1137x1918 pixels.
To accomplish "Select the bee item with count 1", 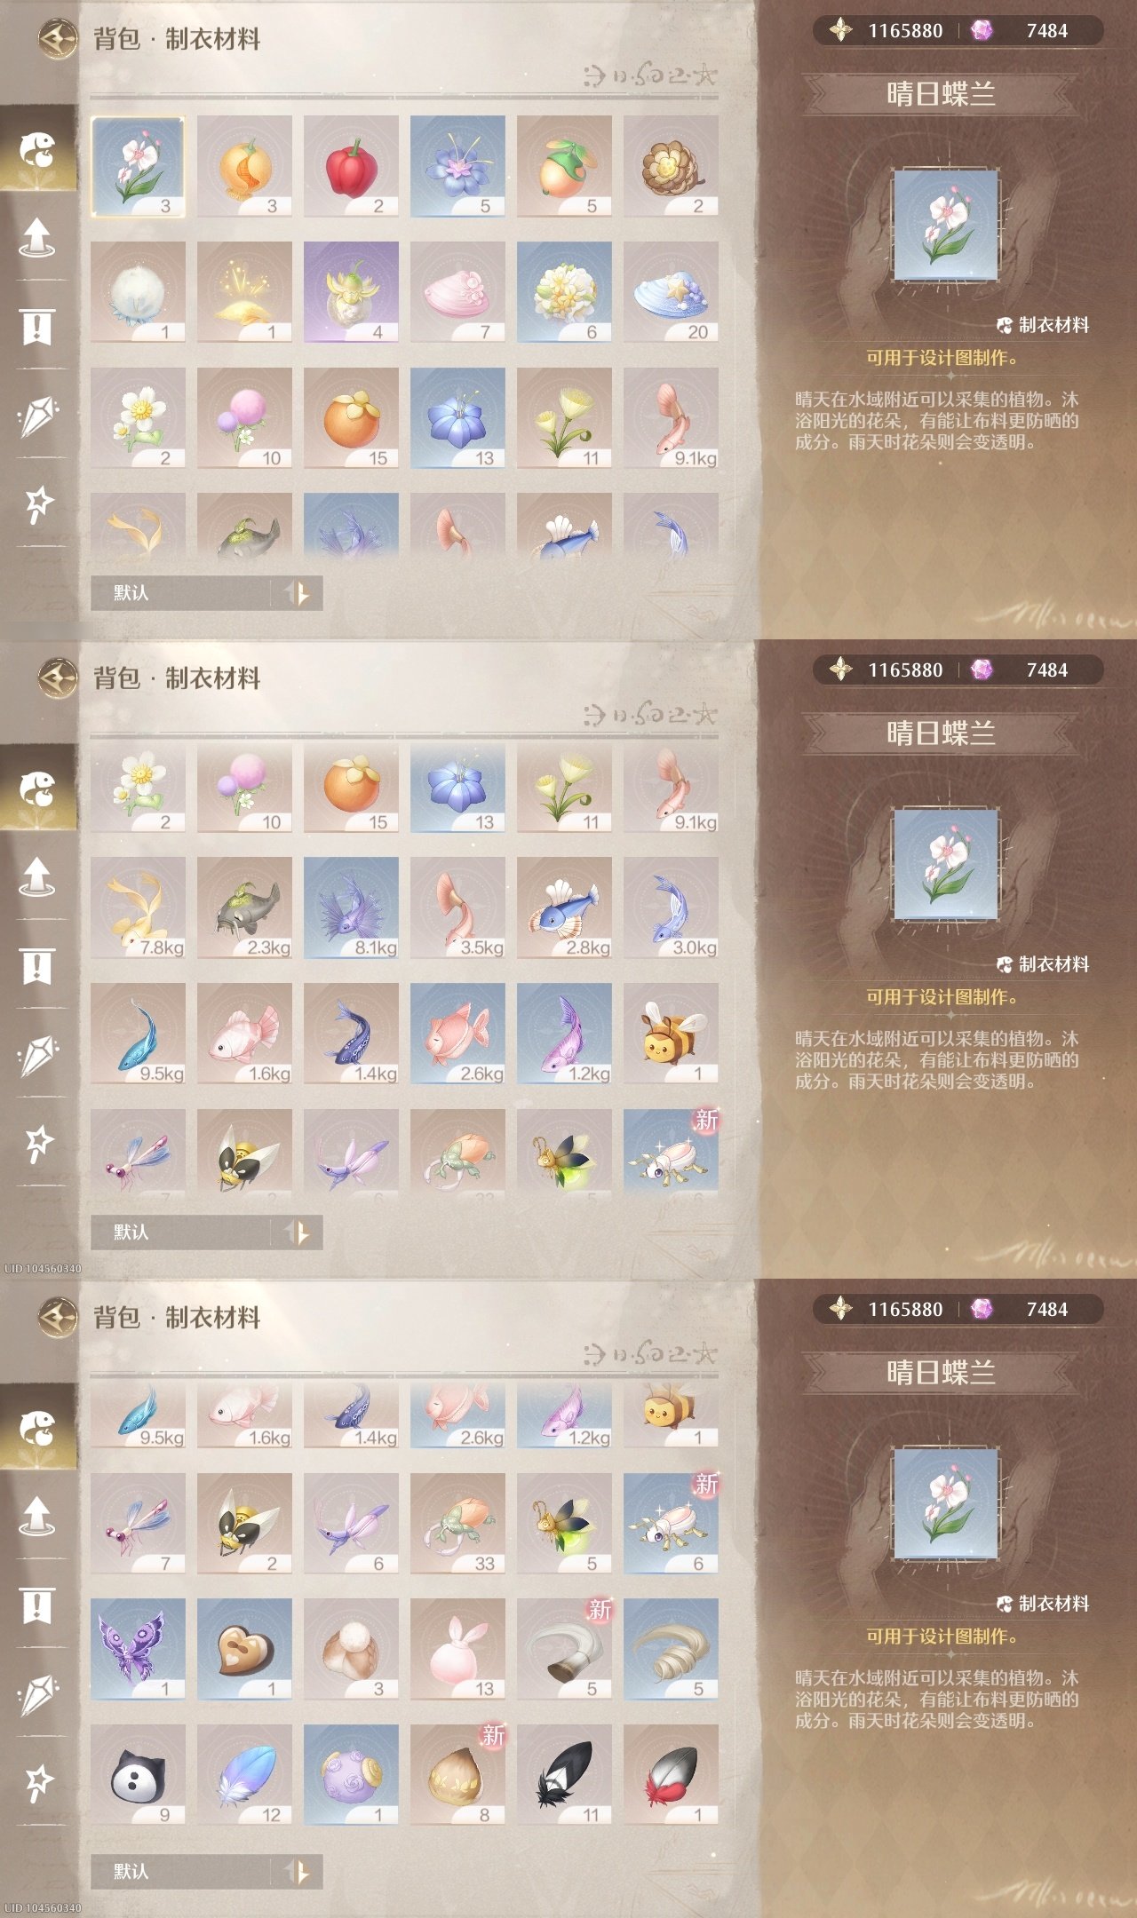I will point(671,1034).
